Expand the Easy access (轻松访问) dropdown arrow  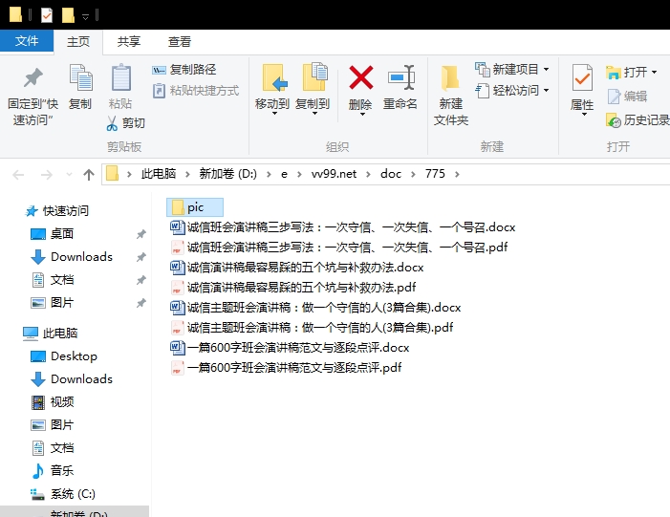point(546,91)
